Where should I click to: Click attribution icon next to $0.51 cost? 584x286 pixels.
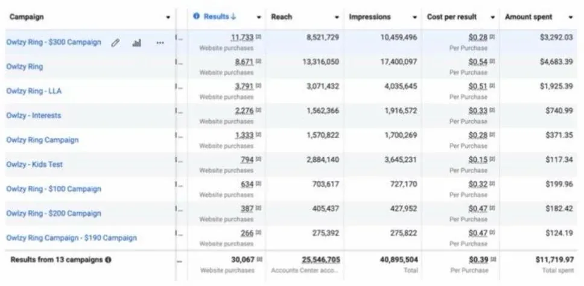click(x=492, y=86)
